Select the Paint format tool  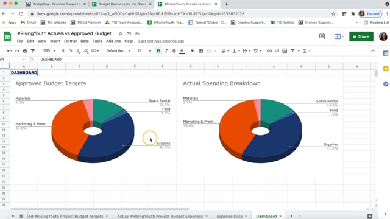(32, 51)
